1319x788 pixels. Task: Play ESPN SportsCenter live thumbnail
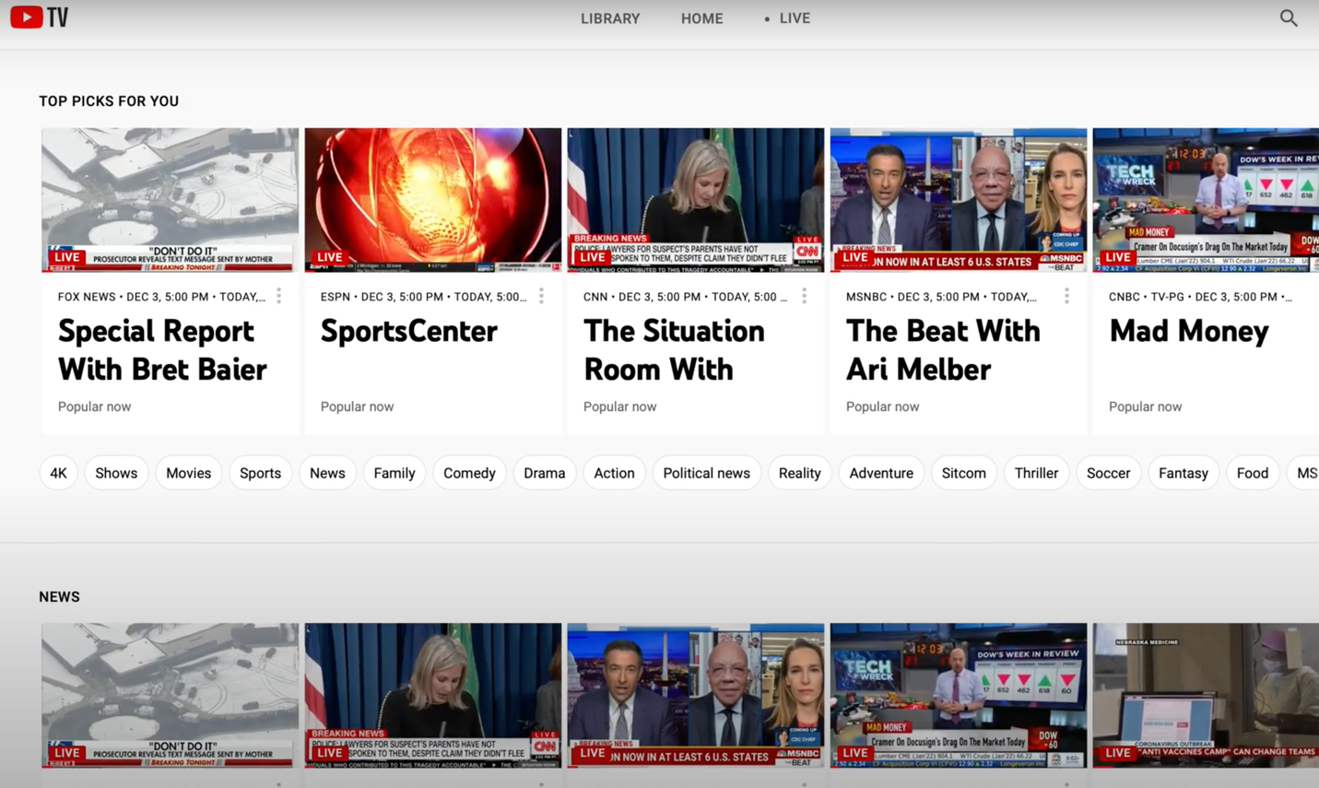pos(433,200)
